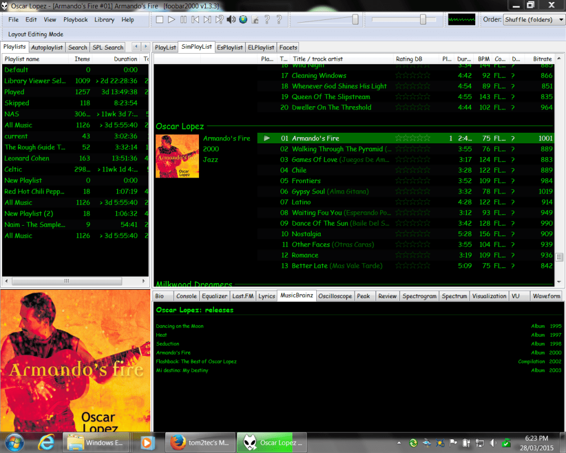Open the Order dropdown showing Shuffle (folders)
The image size is (566, 453).
(x=534, y=20)
